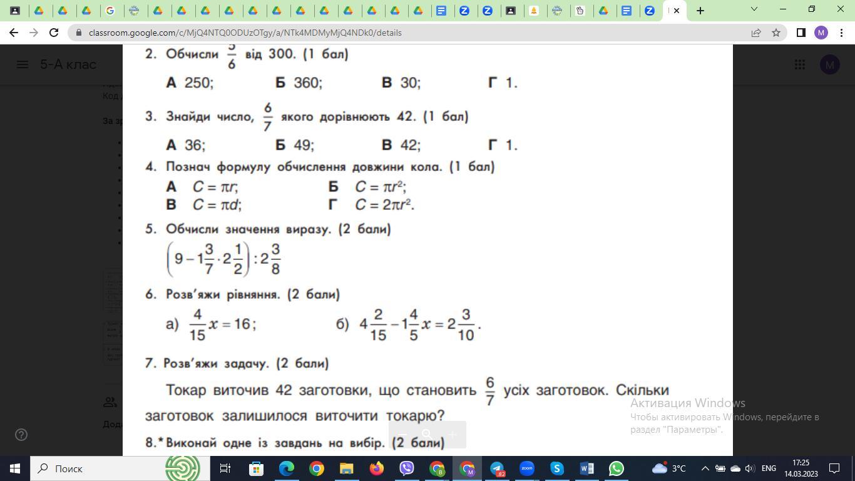Open the Chrome profile avatar M
The height and width of the screenshot is (481, 855).
(821, 33)
